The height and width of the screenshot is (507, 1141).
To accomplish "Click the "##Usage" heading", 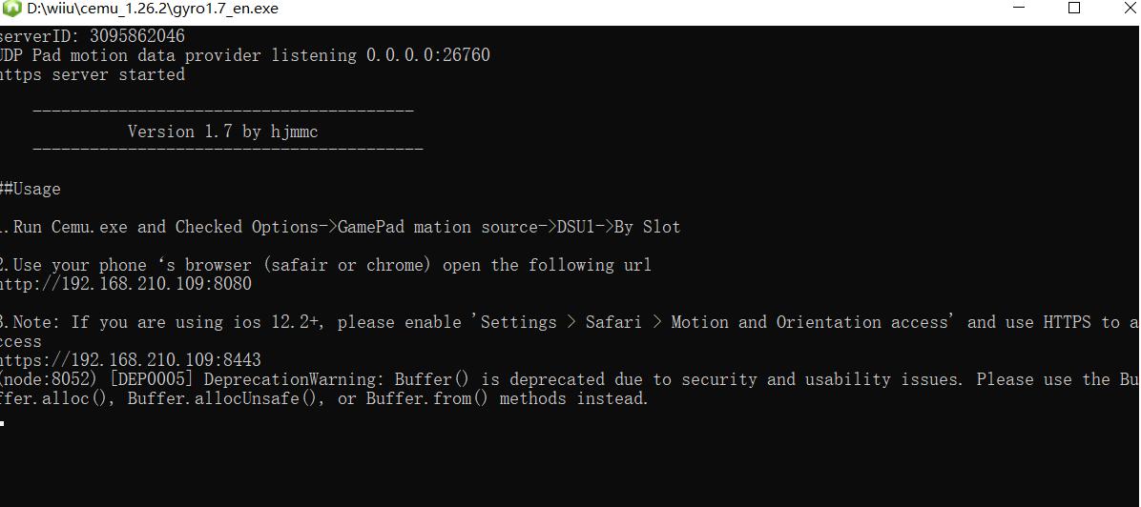I will point(31,189).
